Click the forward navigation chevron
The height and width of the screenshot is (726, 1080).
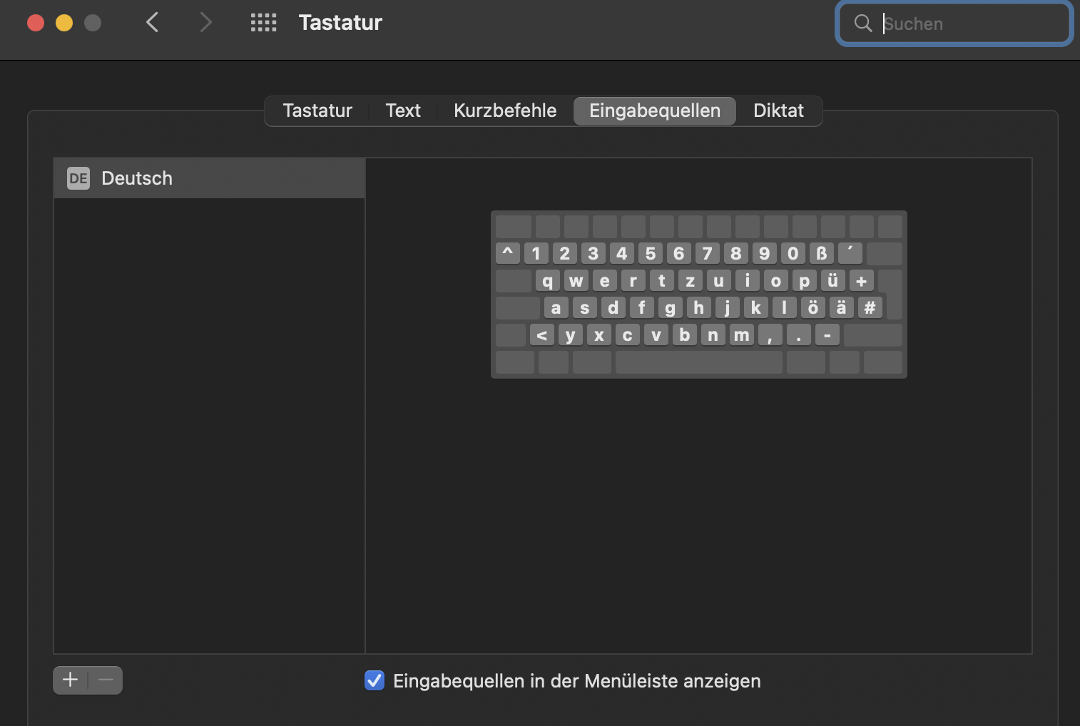coord(206,22)
